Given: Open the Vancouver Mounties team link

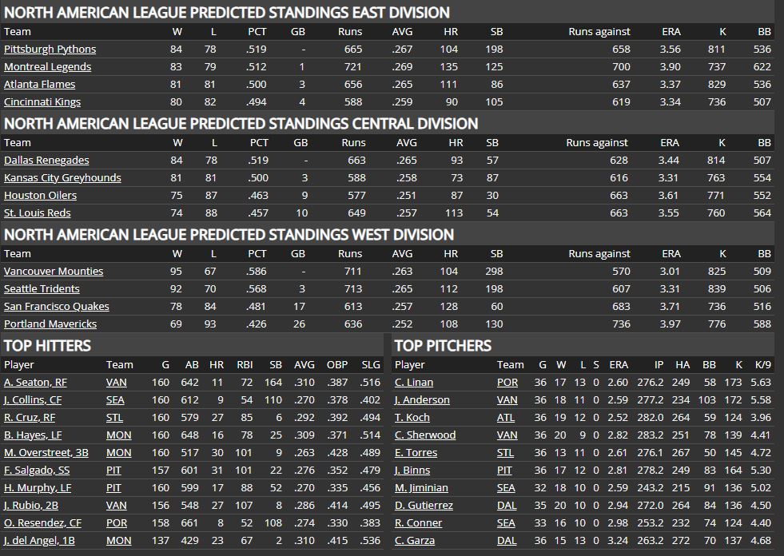Looking at the screenshot, I should pos(54,272).
